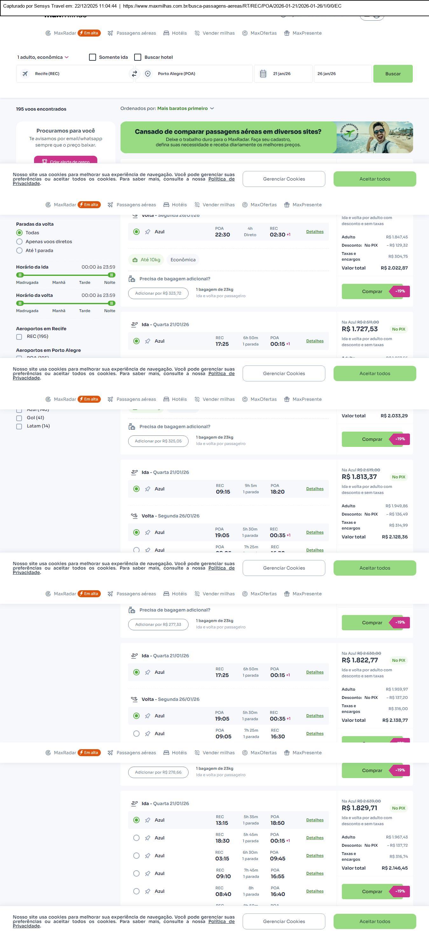Expand the Mais baratos primeiro sort menu
429x937 pixels.
click(185, 108)
